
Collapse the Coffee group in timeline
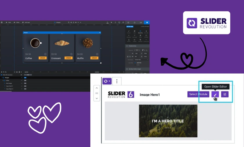click(x=3, y=80)
